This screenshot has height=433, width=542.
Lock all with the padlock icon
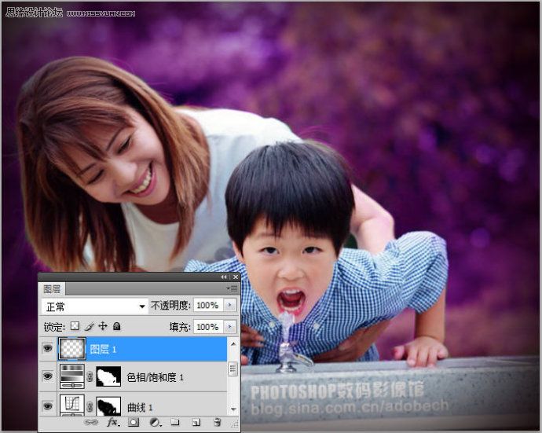[117, 326]
